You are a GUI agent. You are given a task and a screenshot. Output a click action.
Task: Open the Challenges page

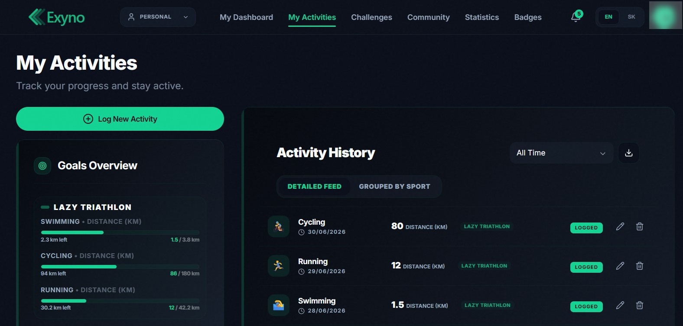click(371, 17)
